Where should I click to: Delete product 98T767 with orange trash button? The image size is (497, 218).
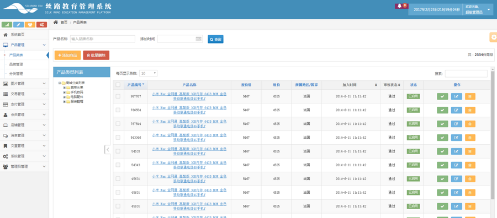pyautogui.click(x=470, y=96)
